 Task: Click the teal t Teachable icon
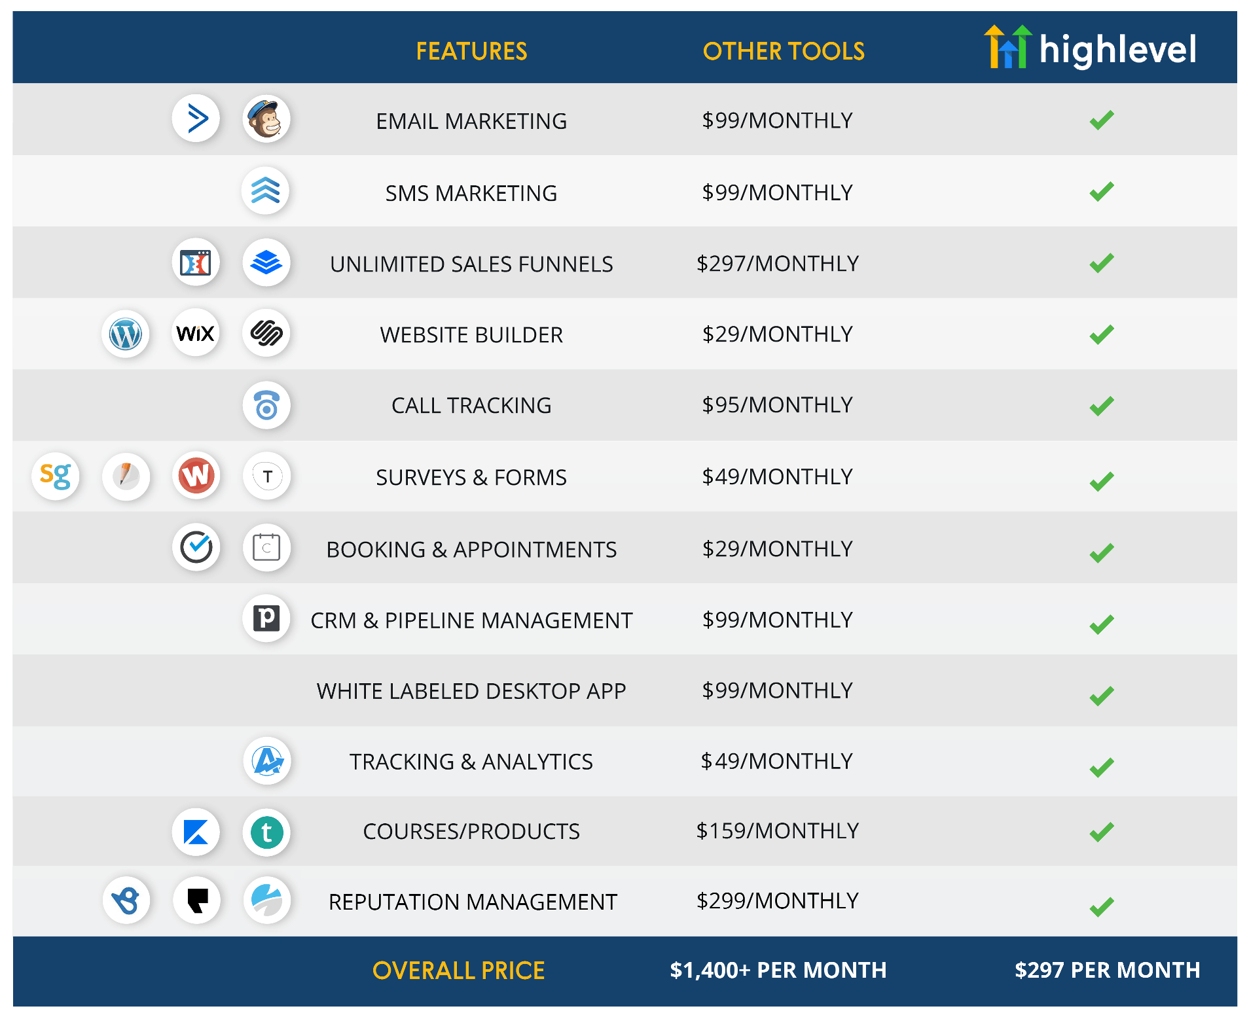(x=266, y=832)
